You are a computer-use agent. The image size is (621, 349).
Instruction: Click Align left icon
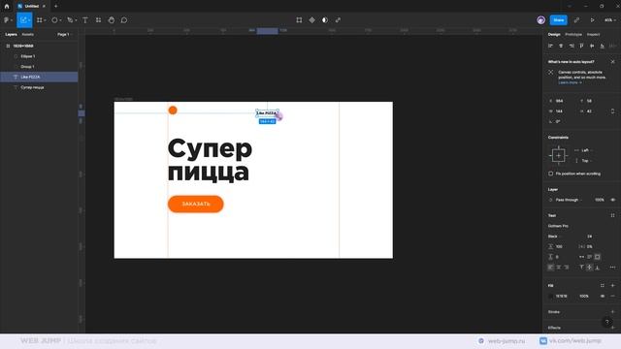click(550, 46)
